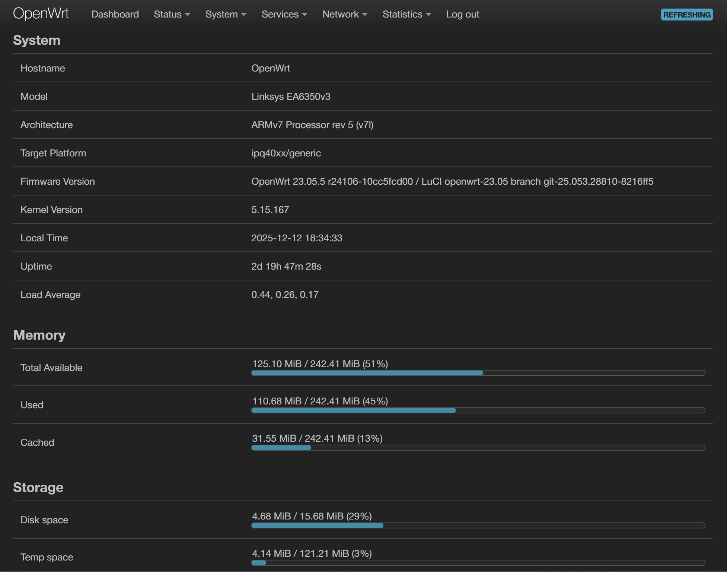This screenshot has width=727, height=572.
Task: Toggle the REFRESHING auto-refresh badge
Action: click(x=686, y=15)
